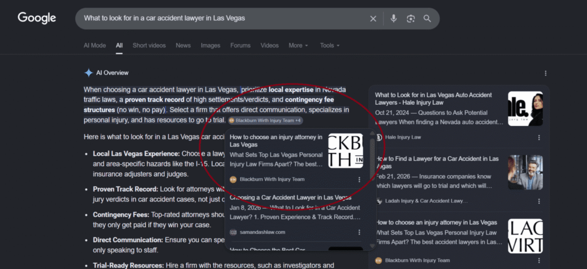Click Hale Injury Law favicon
The width and height of the screenshot is (587, 269).
(x=379, y=137)
